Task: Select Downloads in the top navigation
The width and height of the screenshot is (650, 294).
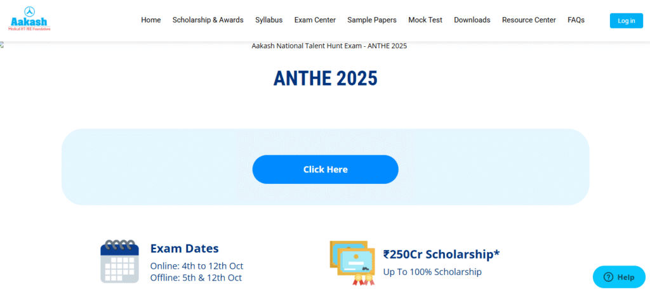Action: [x=472, y=20]
